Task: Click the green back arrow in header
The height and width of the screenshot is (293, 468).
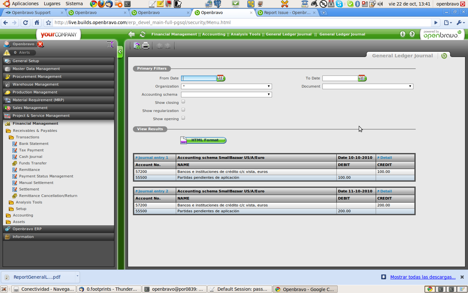Action: click(x=131, y=34)
